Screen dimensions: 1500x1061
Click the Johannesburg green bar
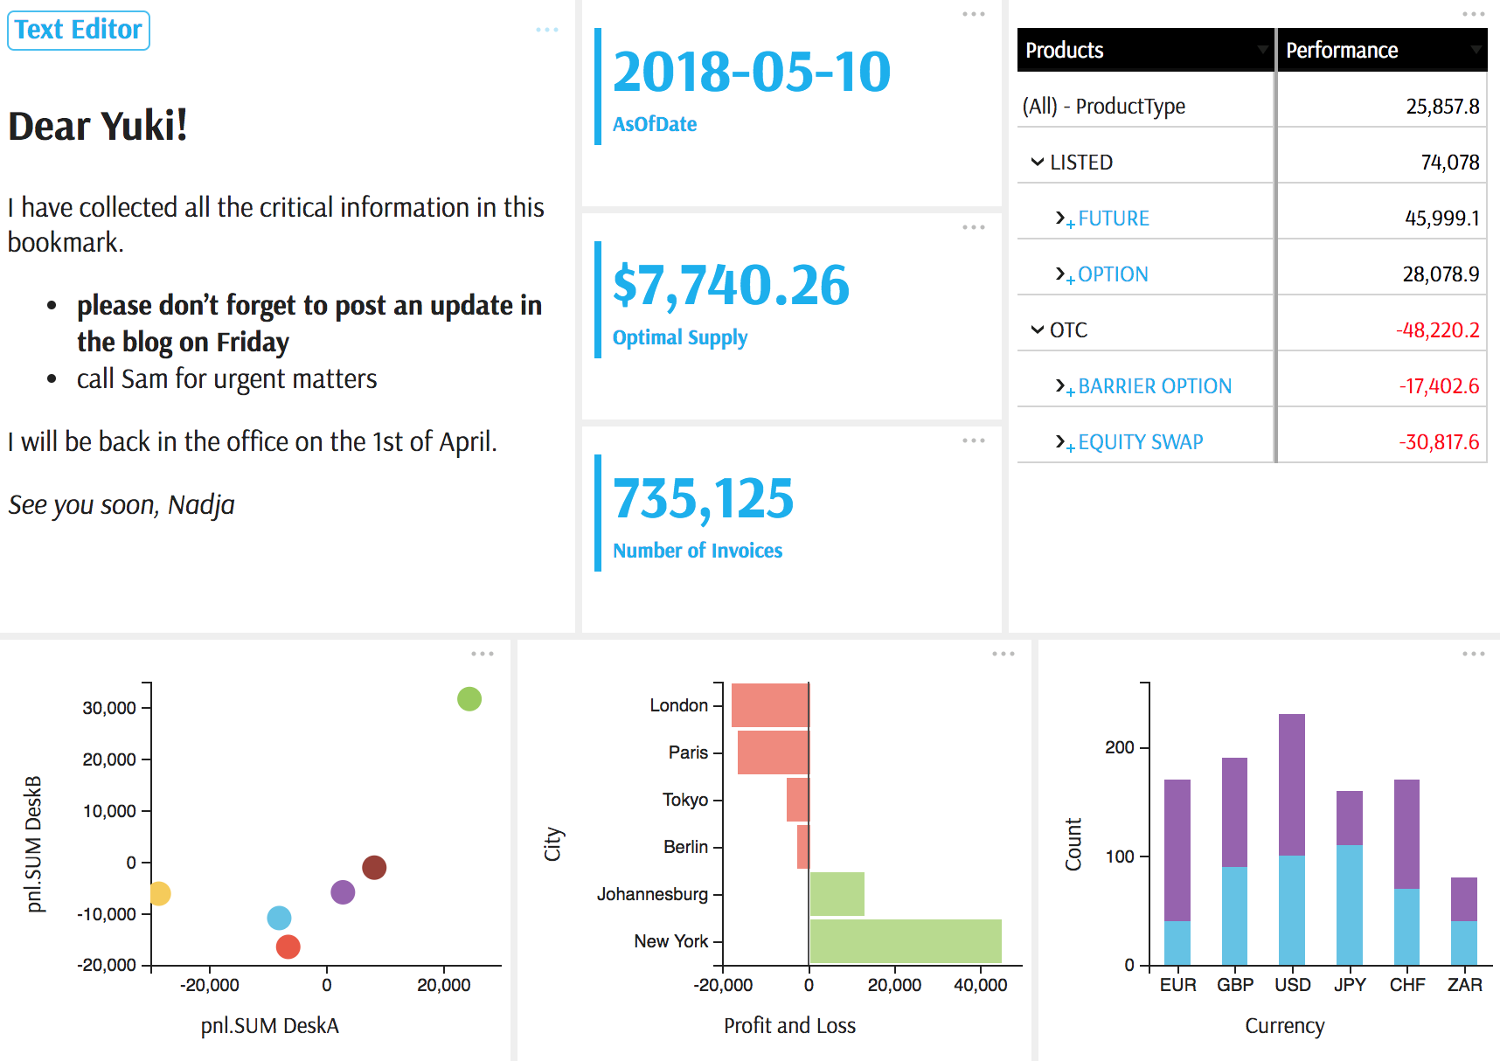[x=837, y=894]
